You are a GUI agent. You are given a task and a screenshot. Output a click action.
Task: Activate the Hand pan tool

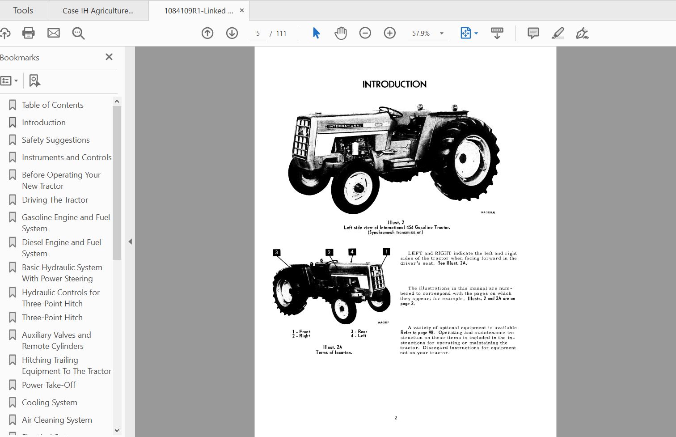tap(341, 33)
